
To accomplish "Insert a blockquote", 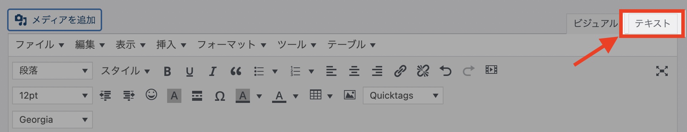I will [236, 71].
